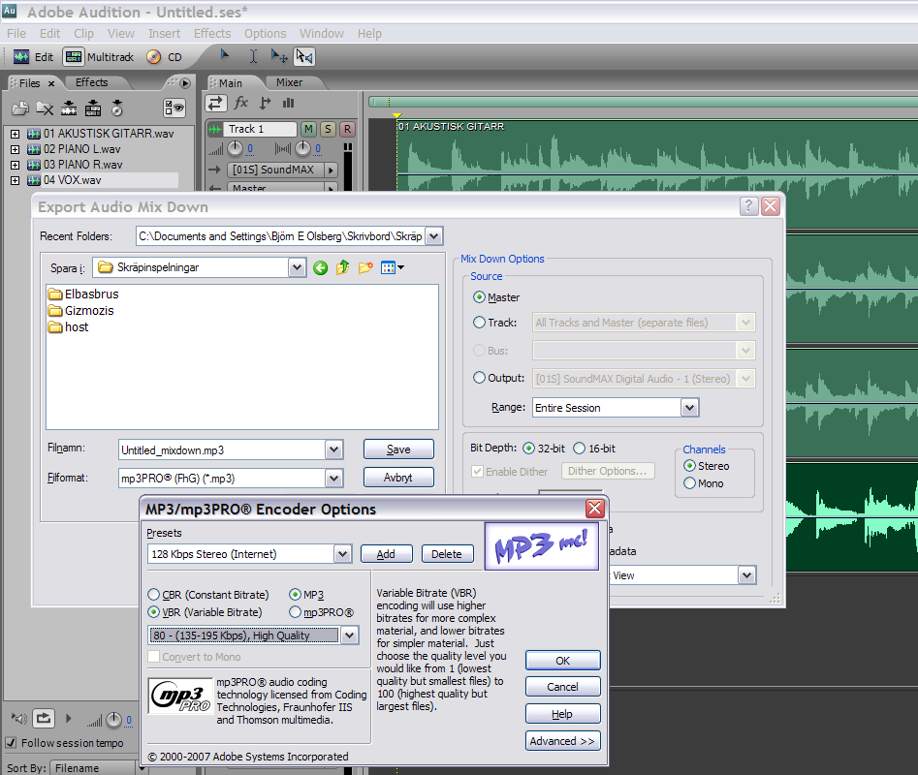
Task: Show EQ controls in Main panel
Action: pyautogui.click(x=288, y=104)
